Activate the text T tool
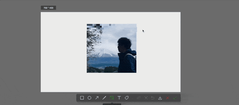Image resolution: width=239 pixels, height=105 pixels. tap(119, 98)
